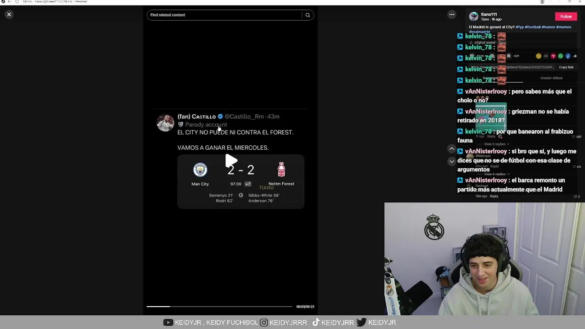Reload the browser page
Image resolution: width=585 pixels, height=329 pixels.
17,2
